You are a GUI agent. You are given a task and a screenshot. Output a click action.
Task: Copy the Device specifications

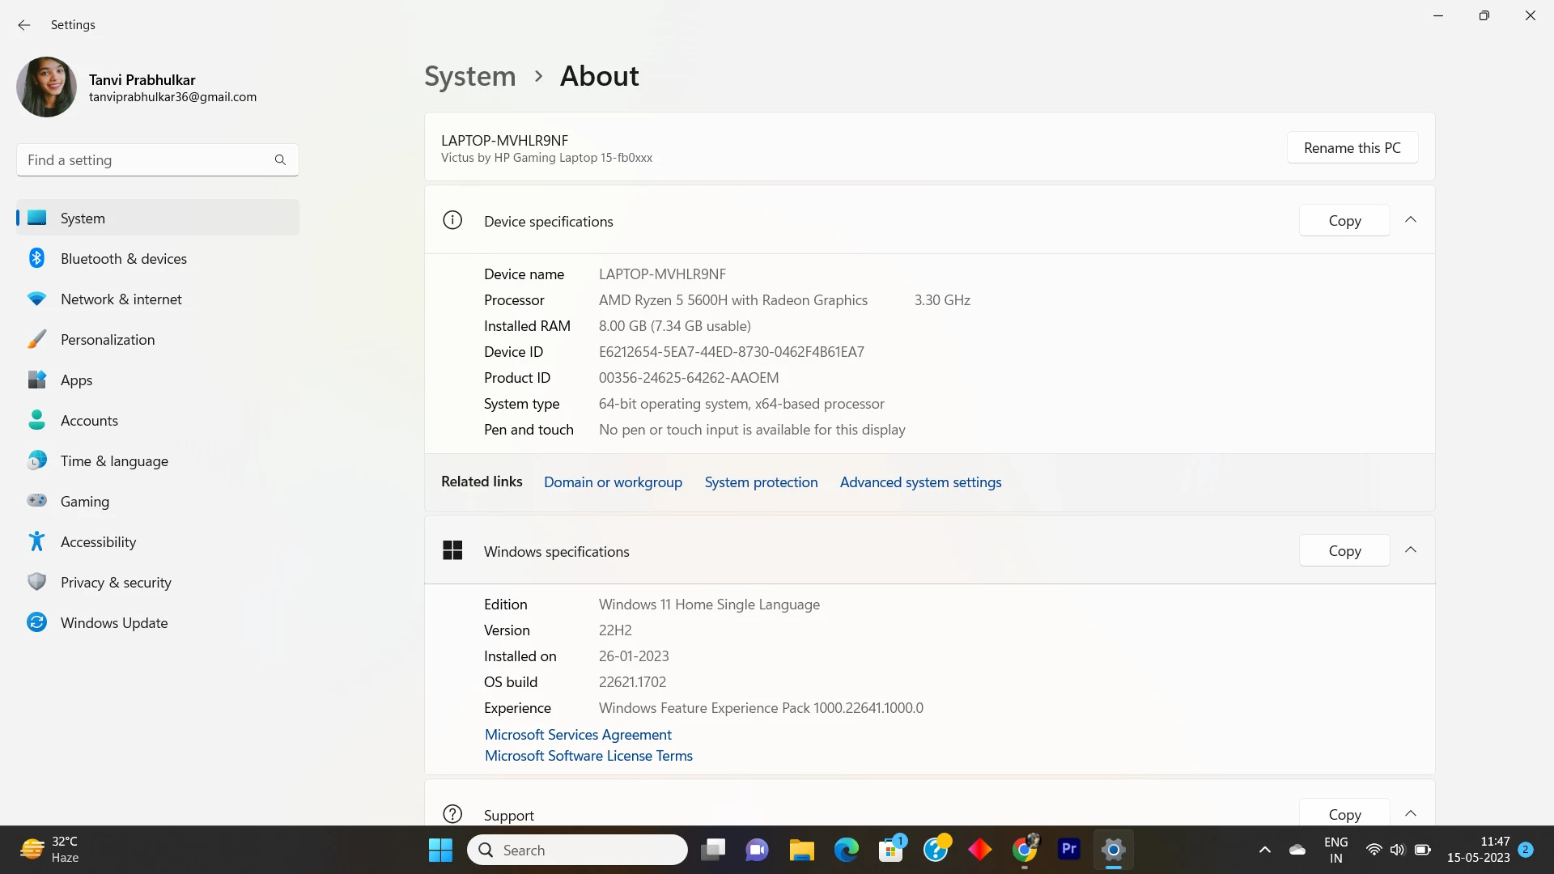click(1344, 221)
